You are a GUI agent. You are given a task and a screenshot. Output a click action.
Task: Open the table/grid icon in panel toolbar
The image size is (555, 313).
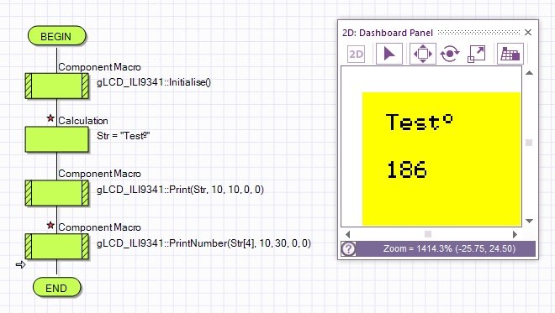(510, 54)
